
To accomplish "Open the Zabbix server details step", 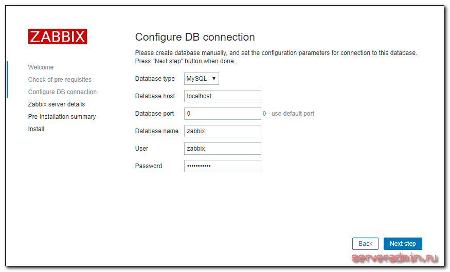I will click(x=57, y=104).
